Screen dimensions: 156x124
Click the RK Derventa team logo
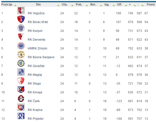pyautogui.click(x=21, y=37)
